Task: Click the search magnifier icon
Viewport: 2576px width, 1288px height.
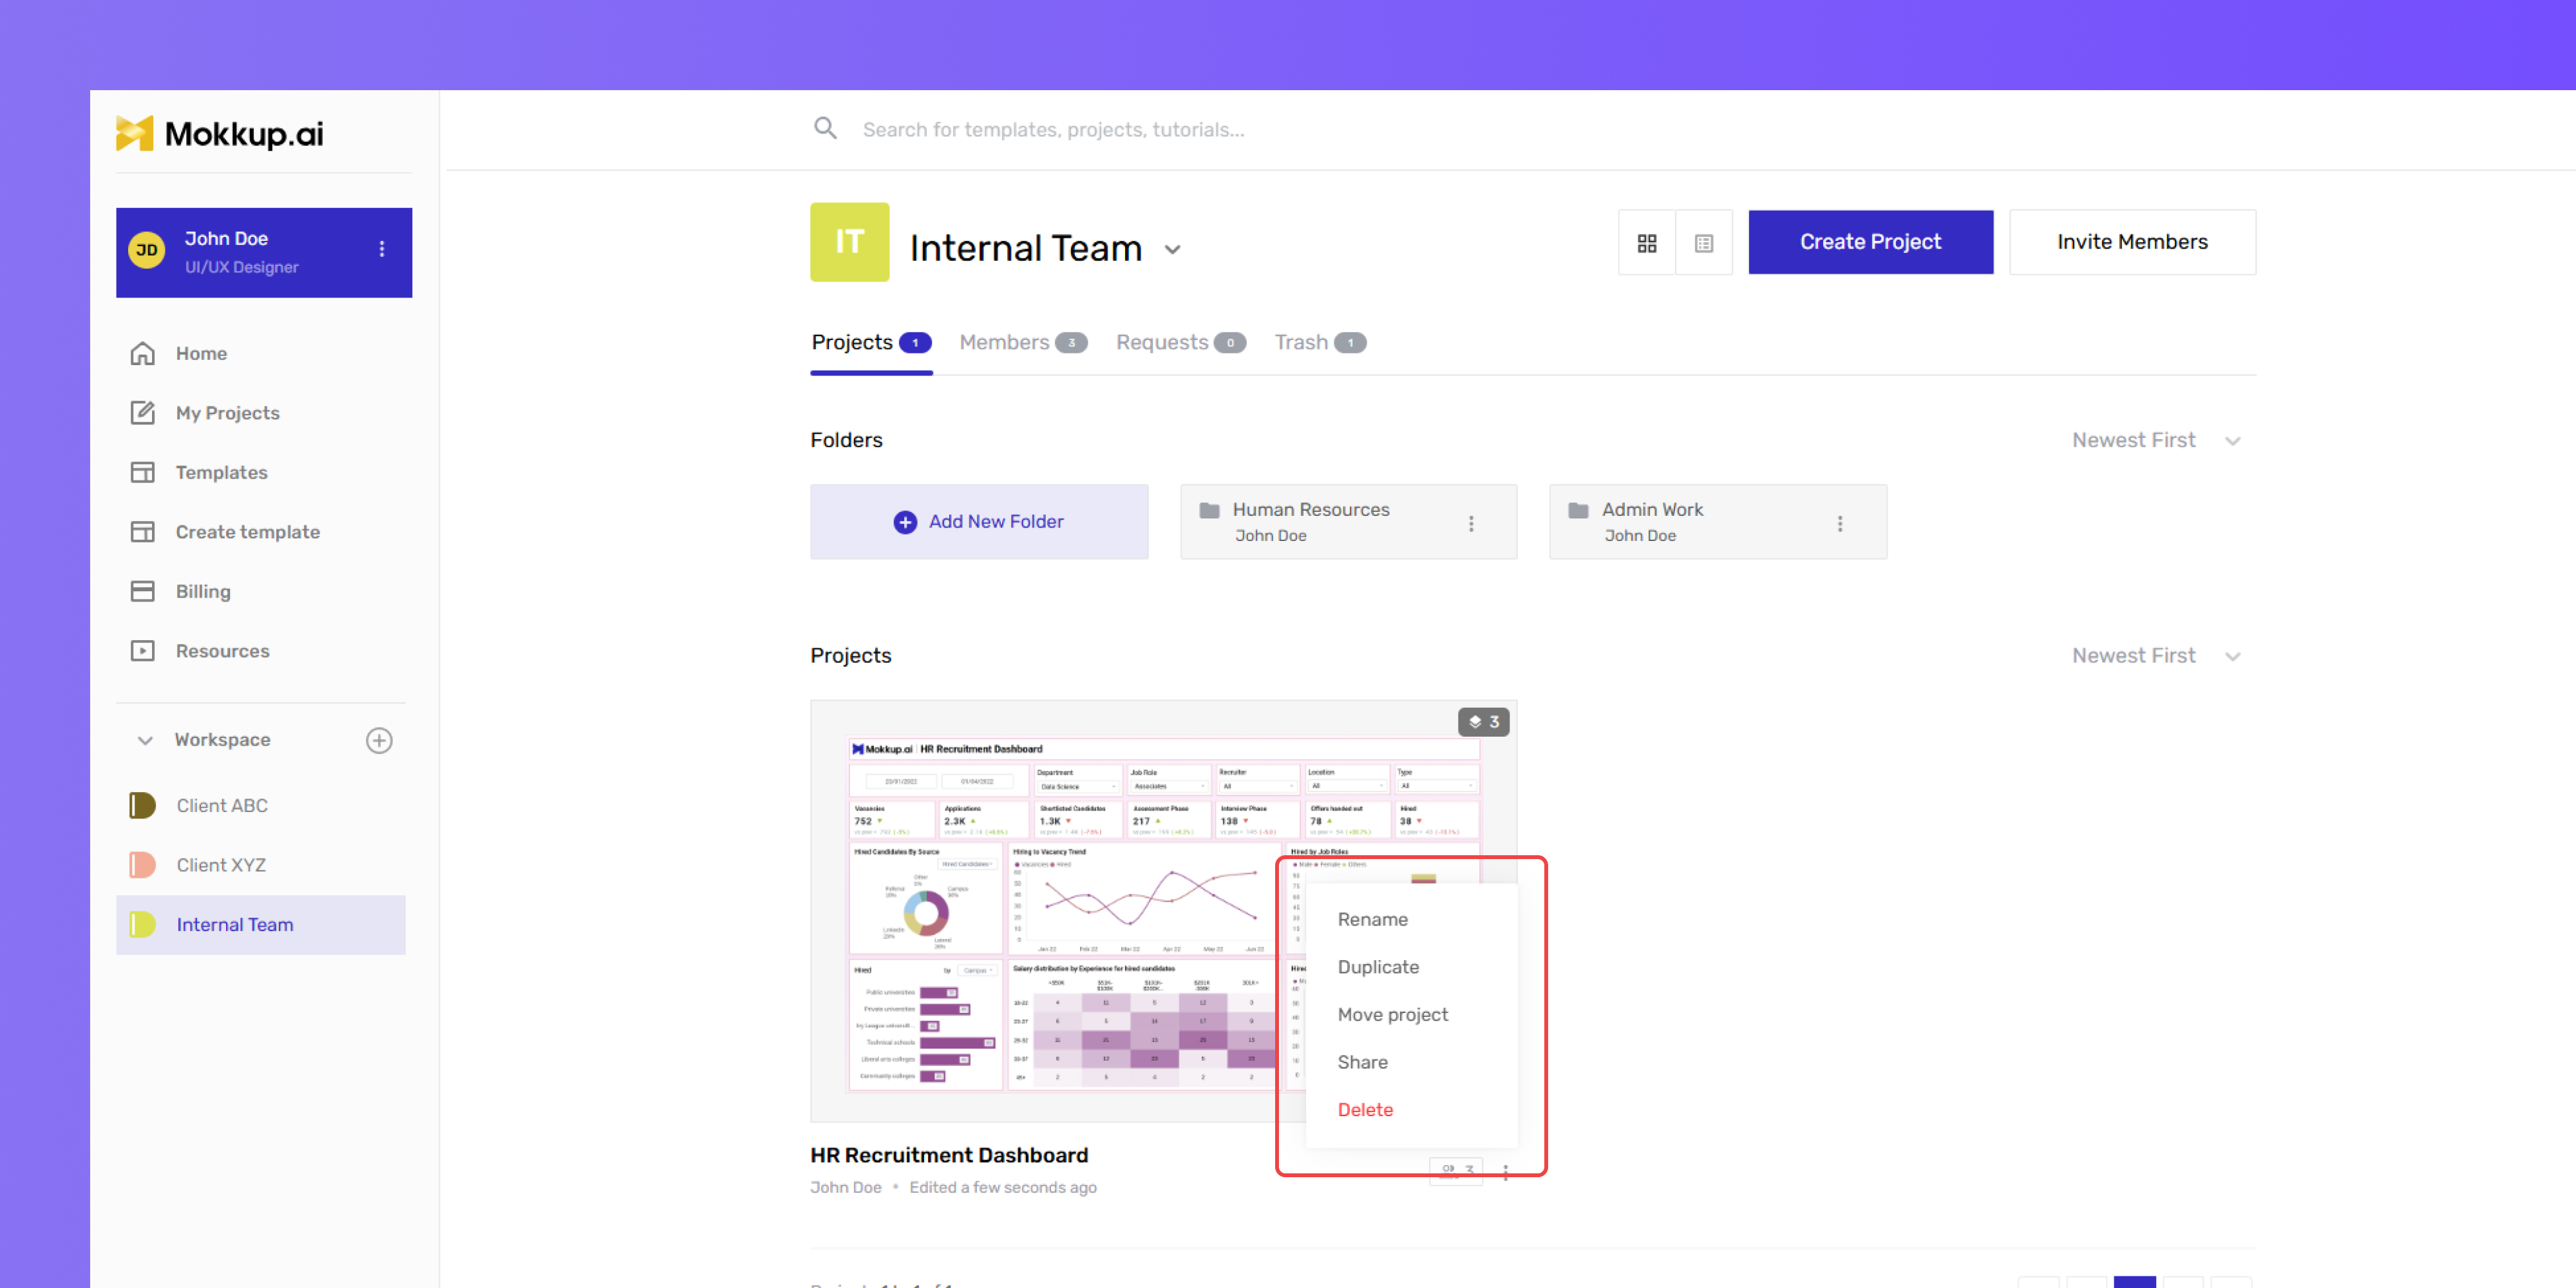Action: 825,128
